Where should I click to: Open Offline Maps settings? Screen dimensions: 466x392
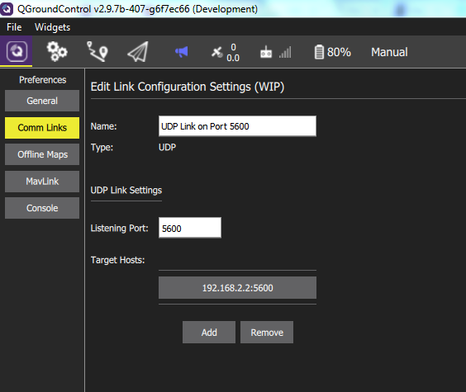pos(42,154)
